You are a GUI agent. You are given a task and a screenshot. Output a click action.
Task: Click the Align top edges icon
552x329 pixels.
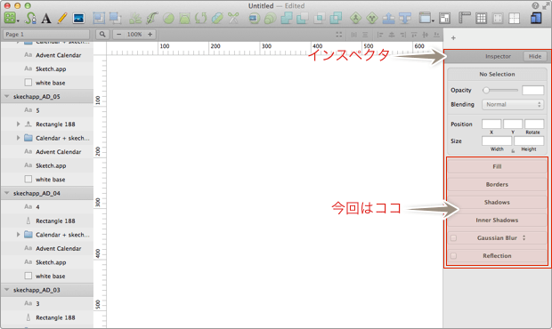pyautogui.click(x=414, y=35)
